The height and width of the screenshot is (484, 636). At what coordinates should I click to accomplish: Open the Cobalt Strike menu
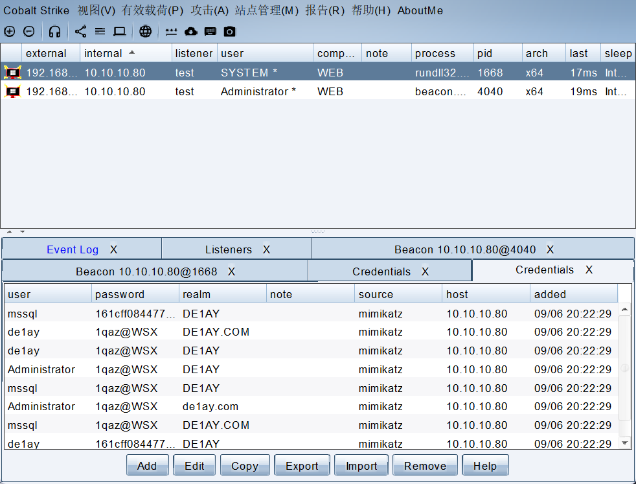pos(36,10)
